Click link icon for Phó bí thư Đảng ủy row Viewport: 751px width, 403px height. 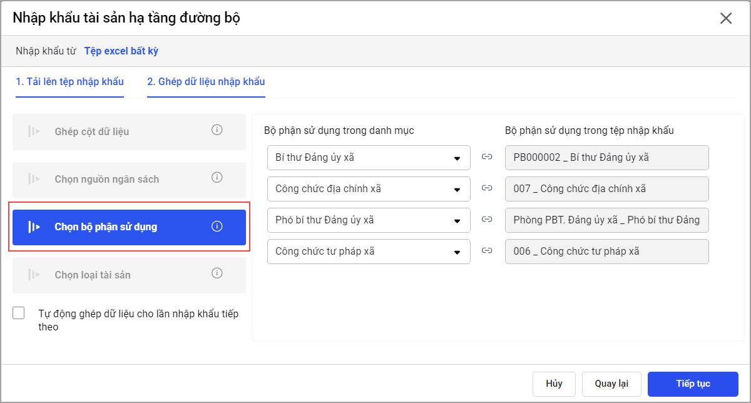tap(487, 220)
